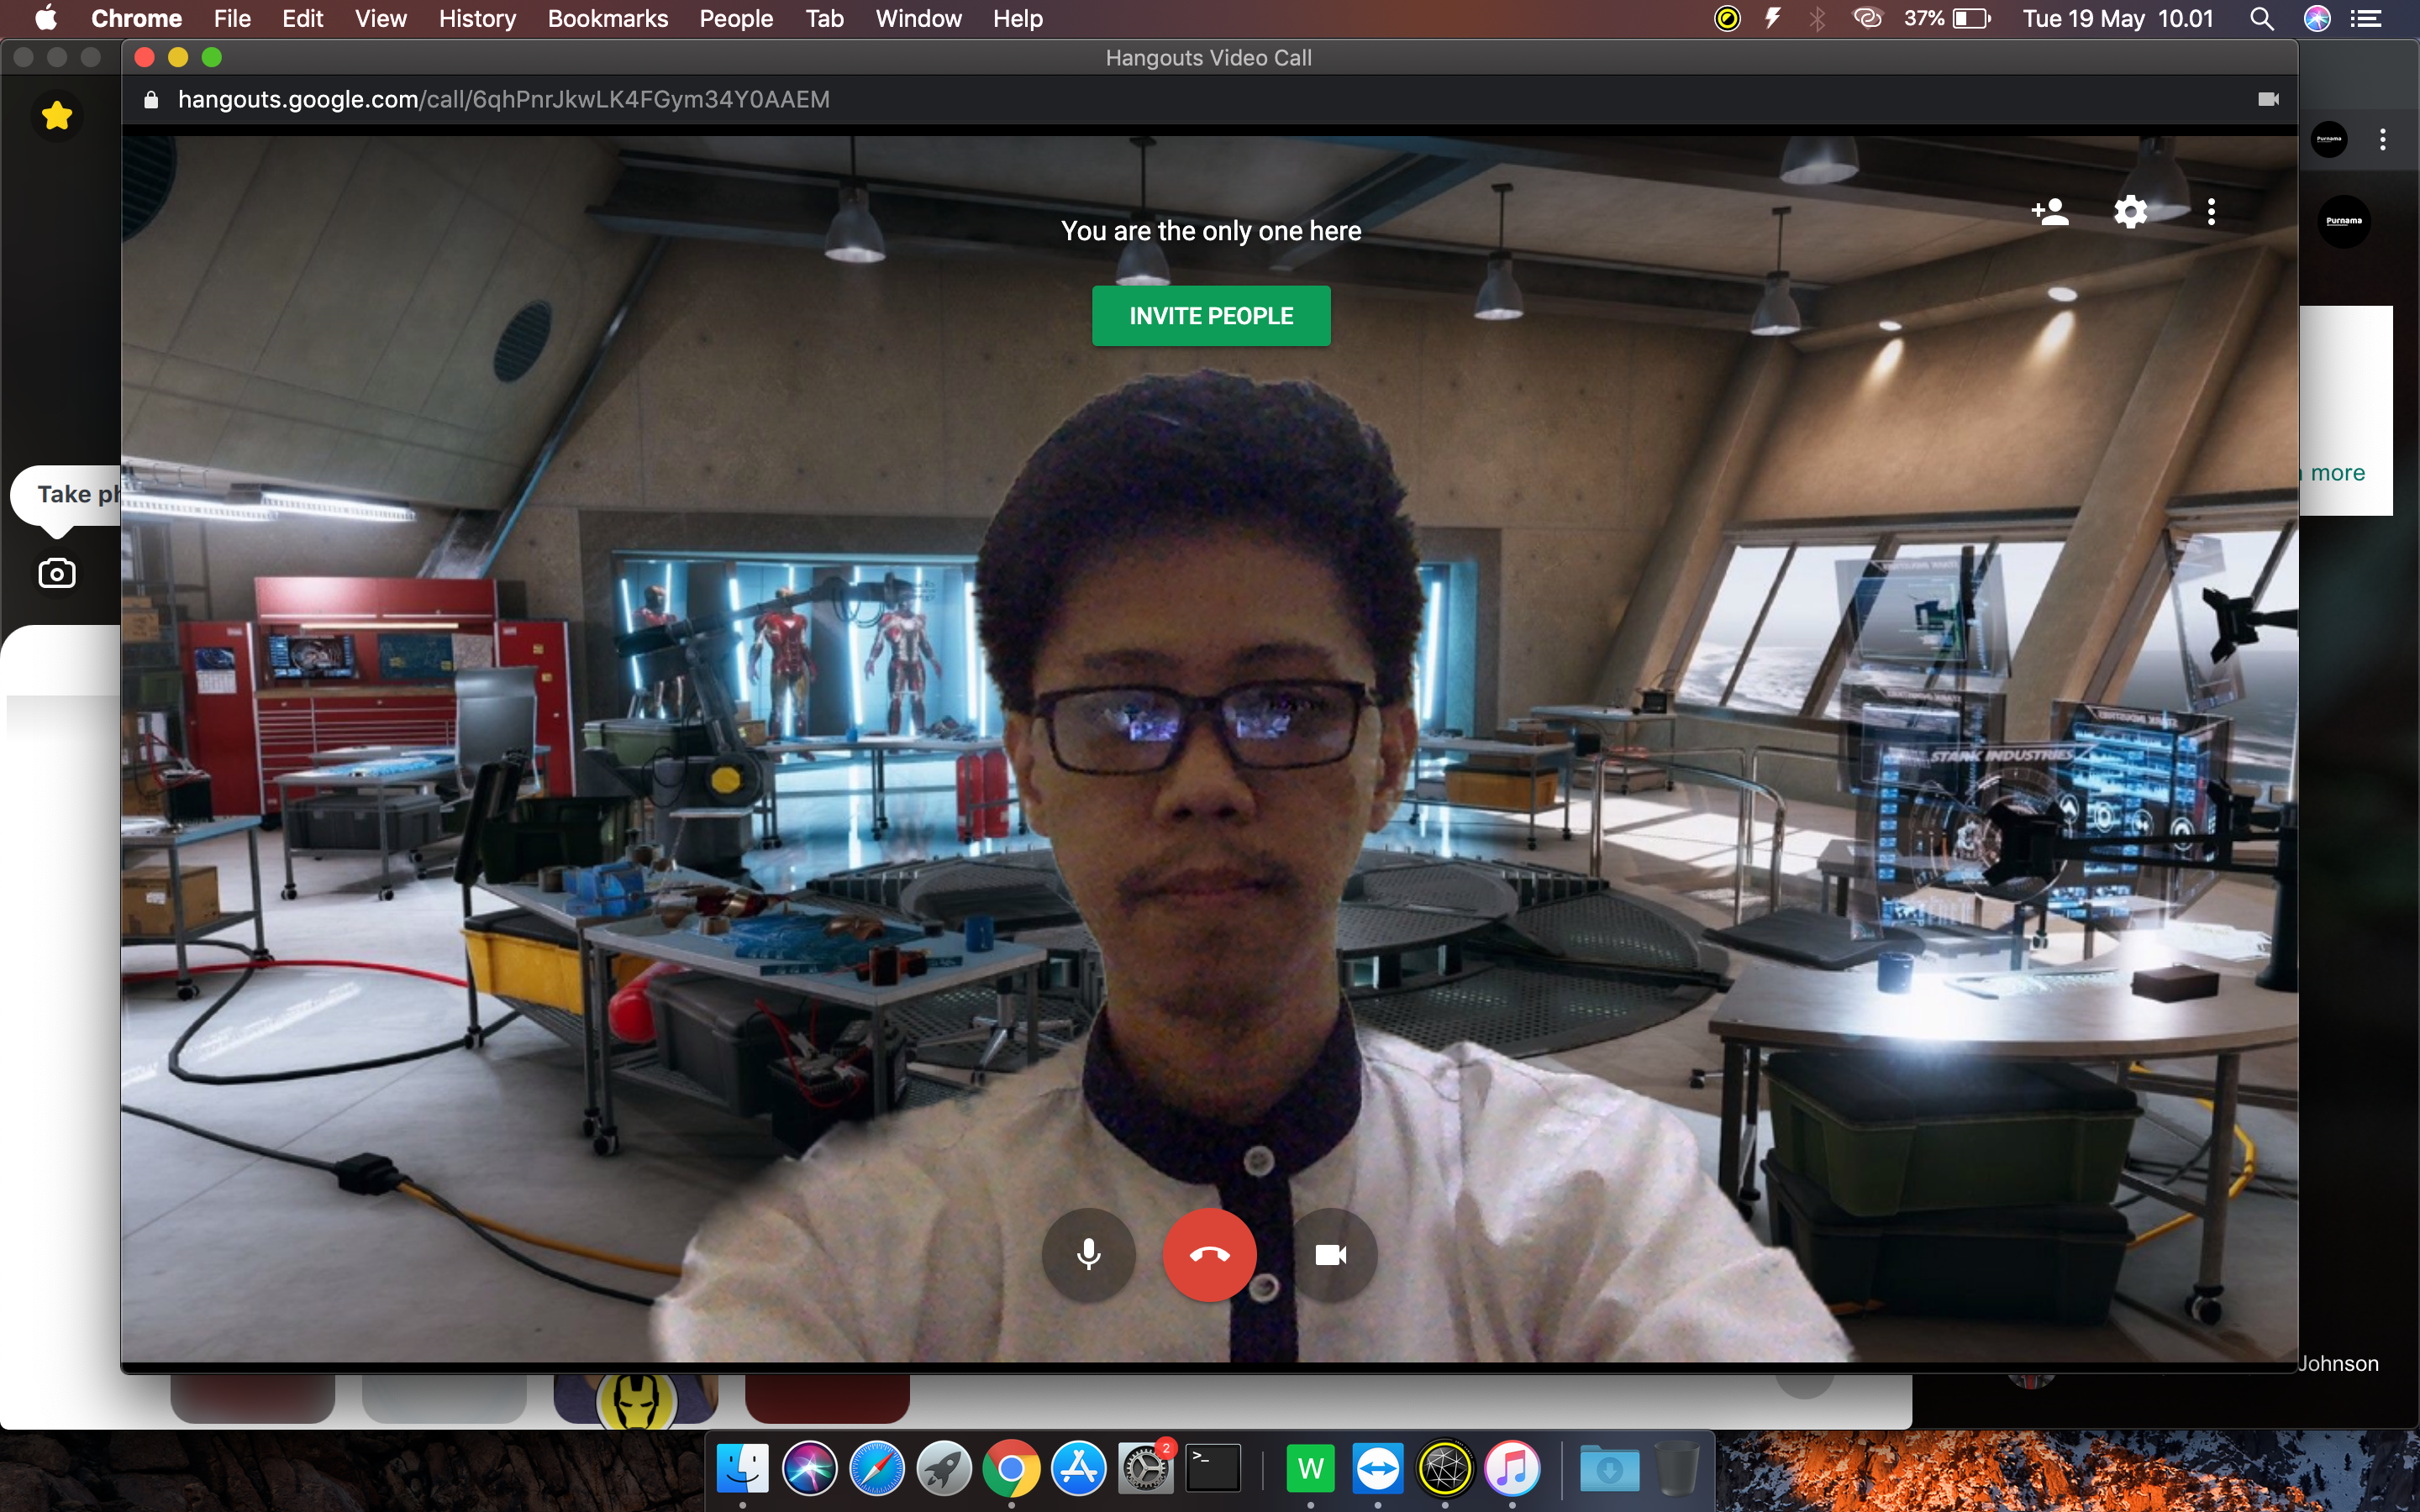Open Terminal from the dock
This screenshot has height=1512, width=2420.
(1213, 1468)
